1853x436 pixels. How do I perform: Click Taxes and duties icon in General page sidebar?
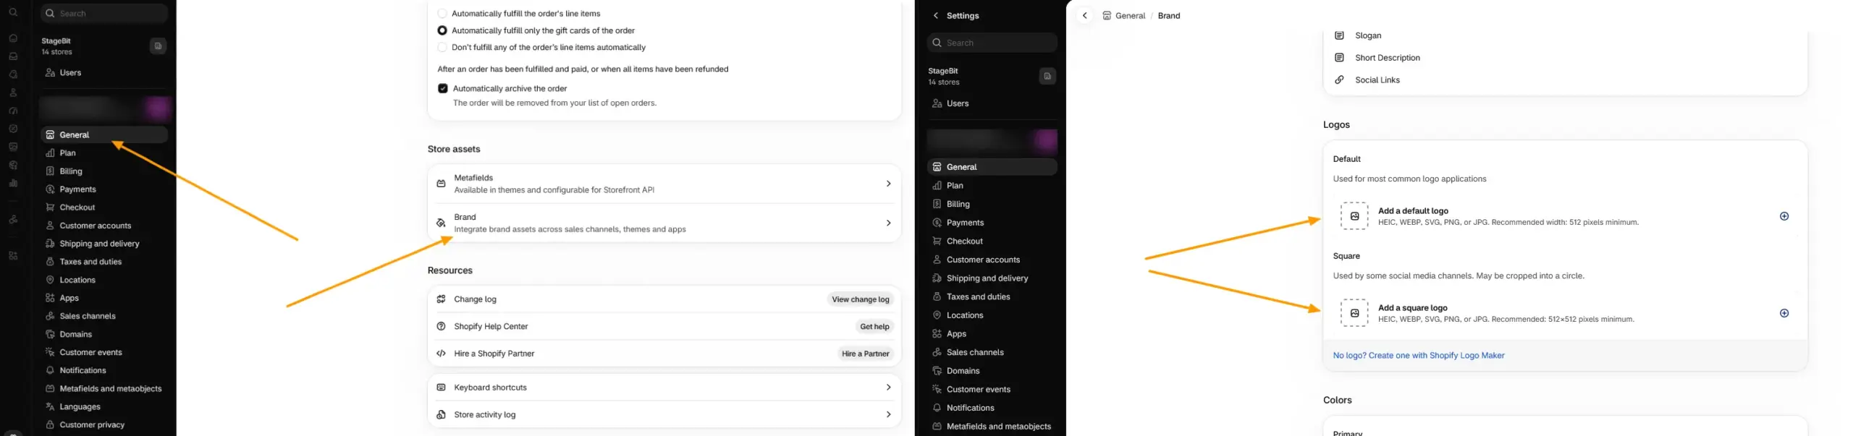pos(50,262)
